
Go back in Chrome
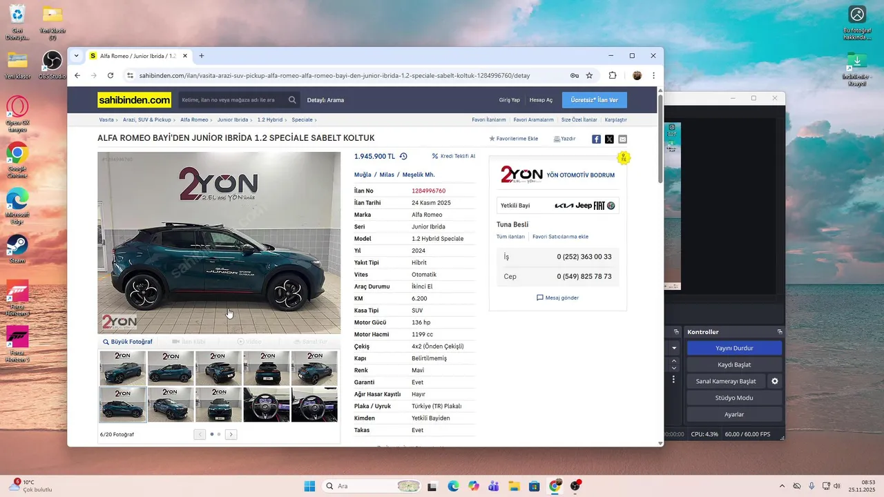coord(77,75)
